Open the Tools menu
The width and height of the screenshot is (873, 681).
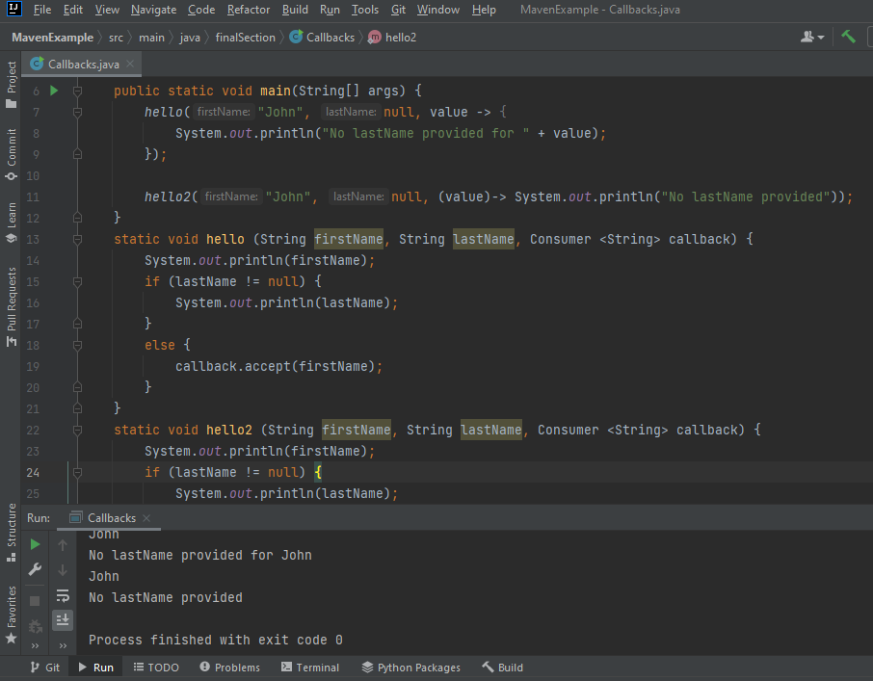click(x=364, y=10)
